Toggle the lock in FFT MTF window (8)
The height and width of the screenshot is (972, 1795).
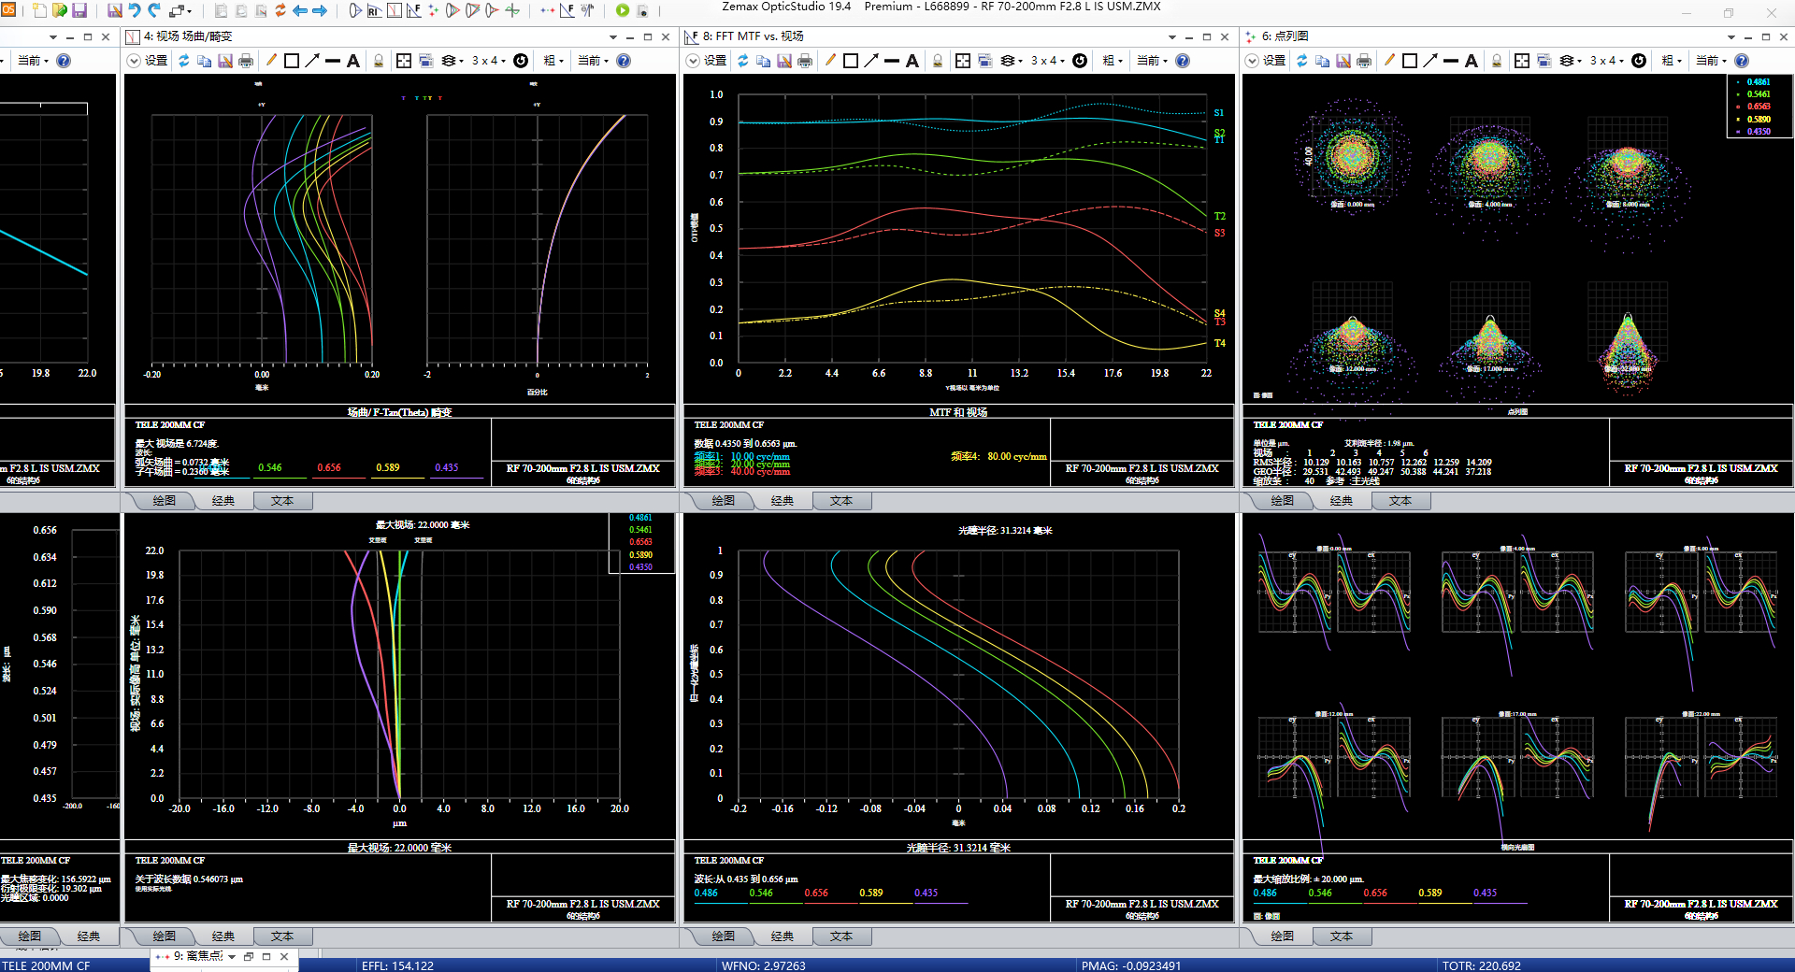(938, 61)
